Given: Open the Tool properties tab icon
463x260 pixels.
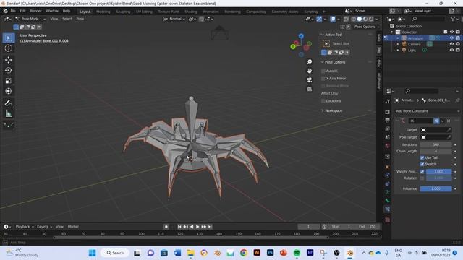Looking at the screenshot, I should pos(387,101).
